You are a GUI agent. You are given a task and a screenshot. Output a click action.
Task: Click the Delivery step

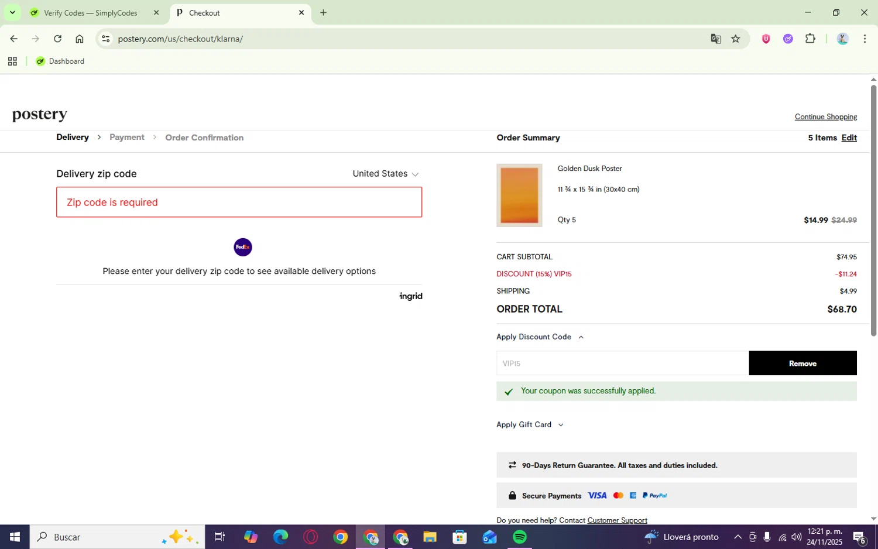(73, 137)
